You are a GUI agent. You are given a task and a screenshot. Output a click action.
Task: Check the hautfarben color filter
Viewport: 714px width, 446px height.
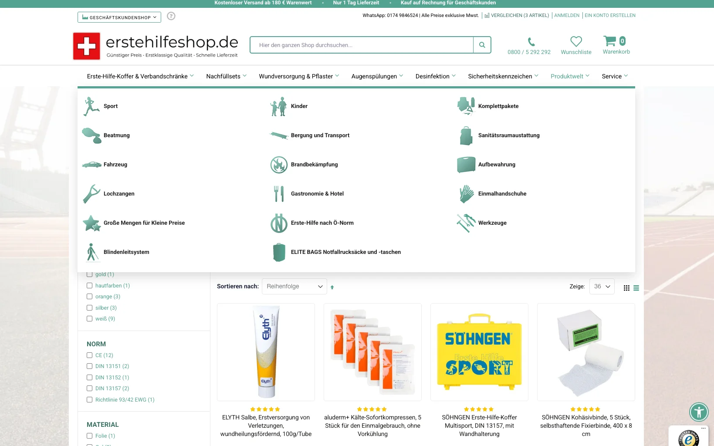point(89,286)
